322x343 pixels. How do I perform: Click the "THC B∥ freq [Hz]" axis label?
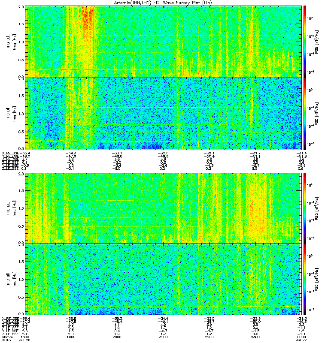[12, 280]
